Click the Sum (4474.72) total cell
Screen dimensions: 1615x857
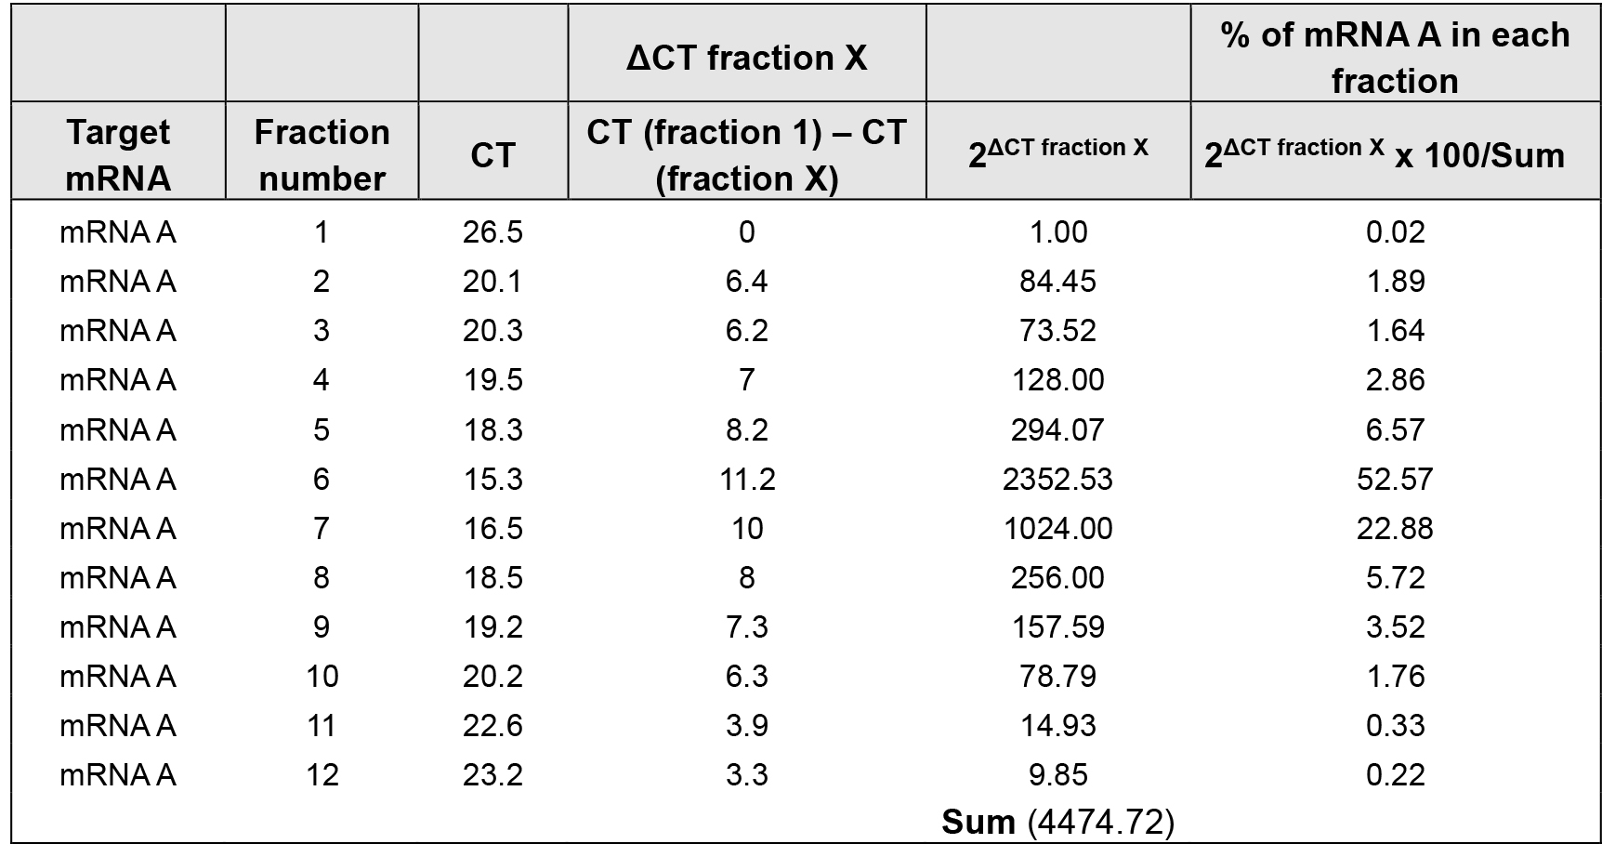tap(1057, 822)
